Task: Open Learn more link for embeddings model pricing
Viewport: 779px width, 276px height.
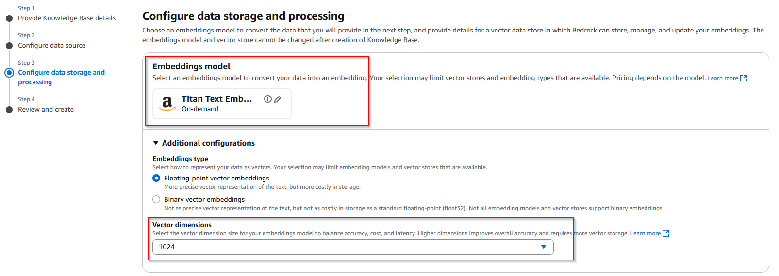Action: [x=723, y=78]
